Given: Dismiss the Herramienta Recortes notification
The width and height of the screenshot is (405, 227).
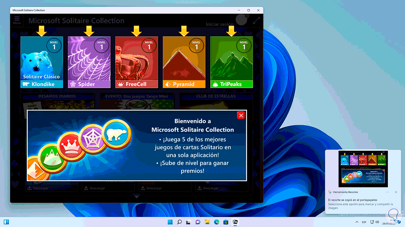Looking at the screenshot, I should [x=396, y=192].
